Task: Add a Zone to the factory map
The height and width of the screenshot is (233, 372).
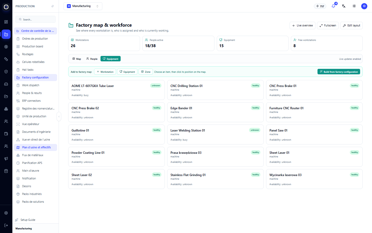Action: [146, 72]
